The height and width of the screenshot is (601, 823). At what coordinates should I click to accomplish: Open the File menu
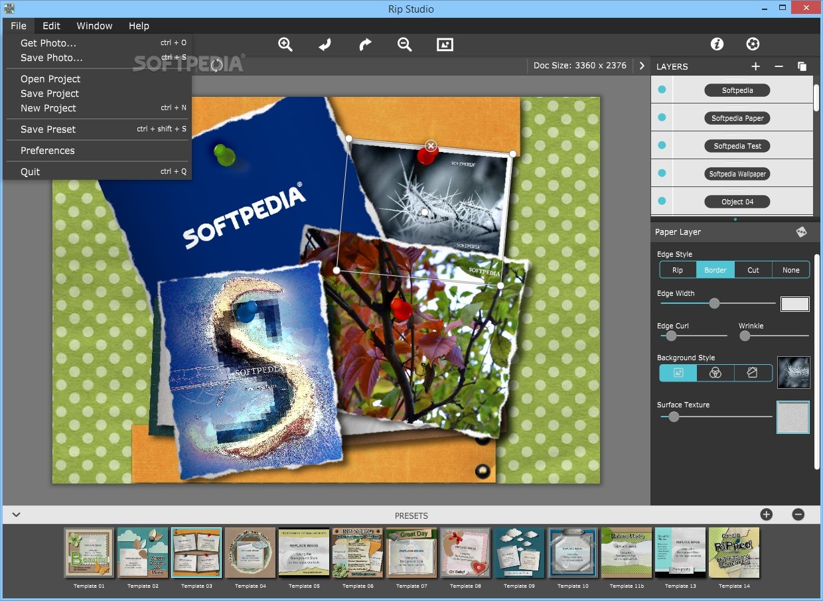(19, 26)
